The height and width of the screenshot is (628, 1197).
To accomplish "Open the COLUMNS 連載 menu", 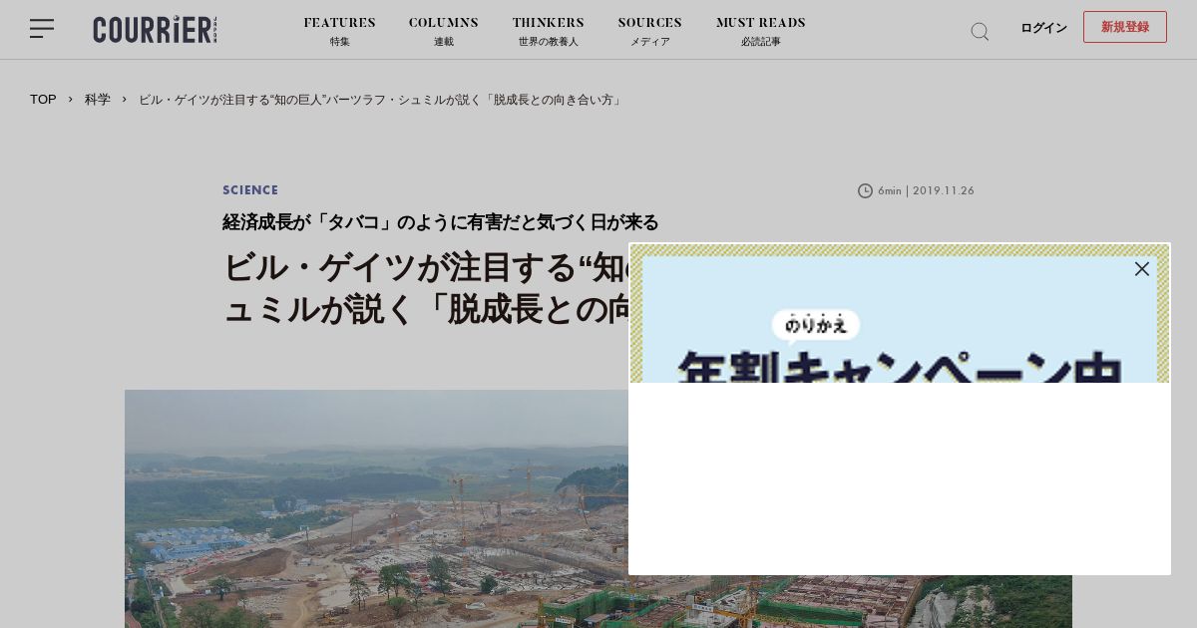I will 444,31.
